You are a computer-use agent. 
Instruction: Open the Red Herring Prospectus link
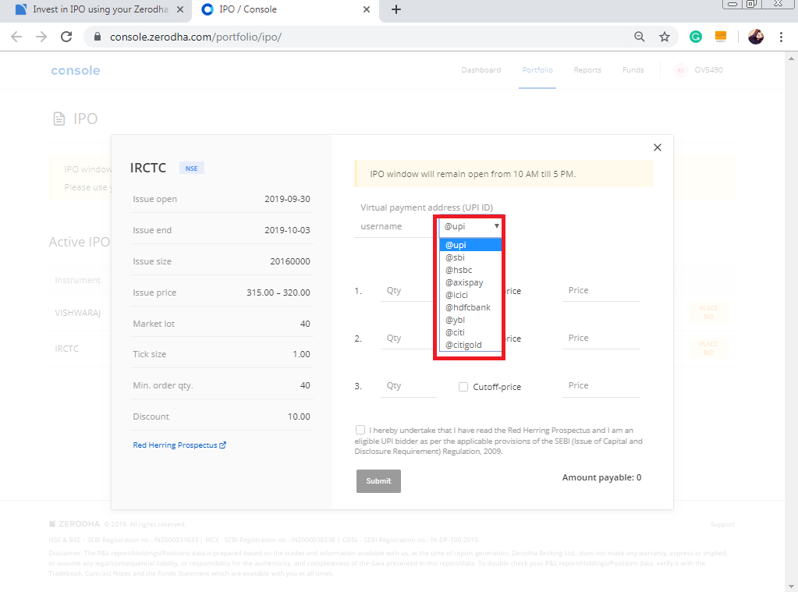click(x=175, y=445)
